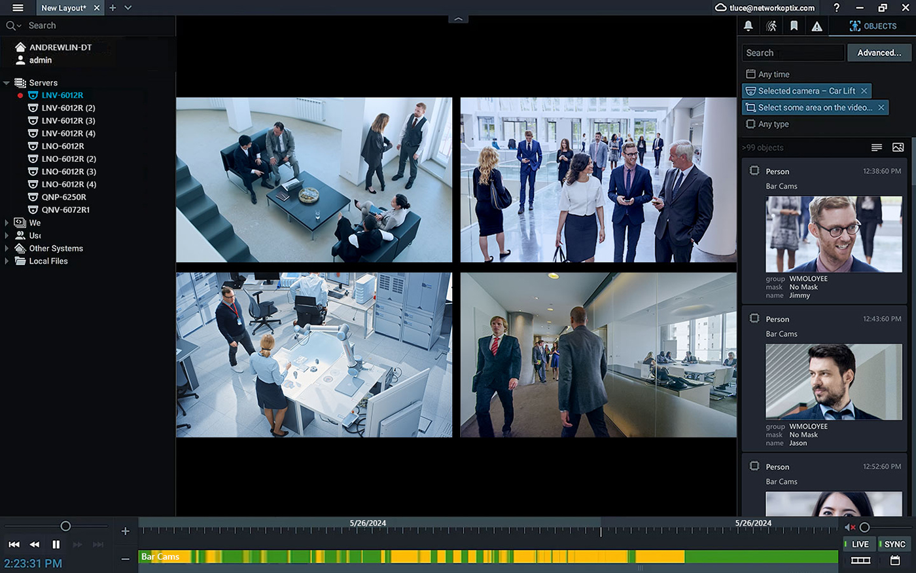
Task: Open the Motion search tab
Action: [771, 26]
